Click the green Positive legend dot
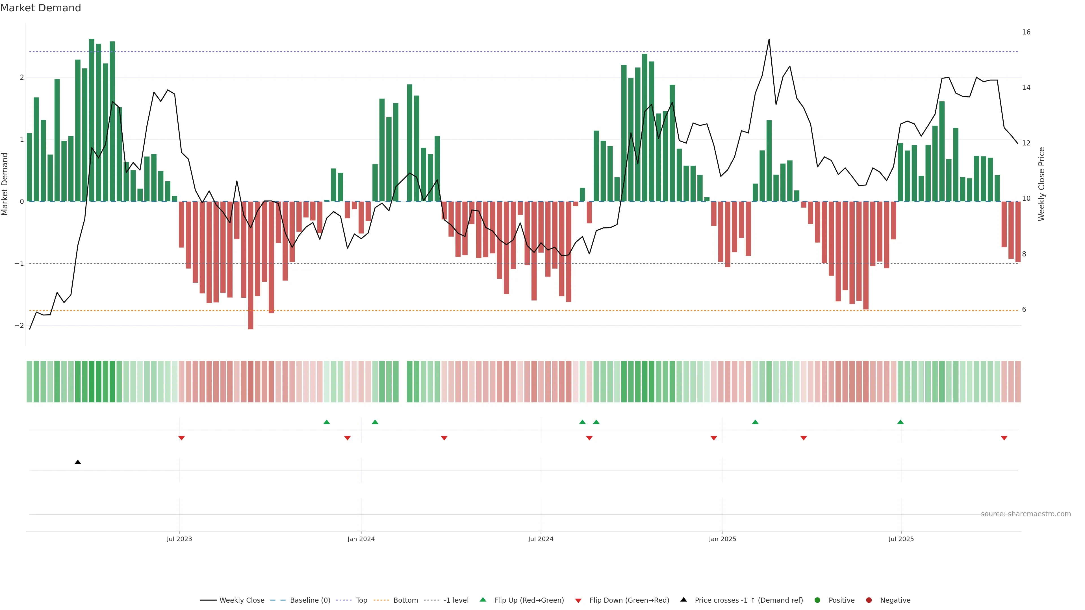This screenshot has height=610, width=1085. [817, 600]
